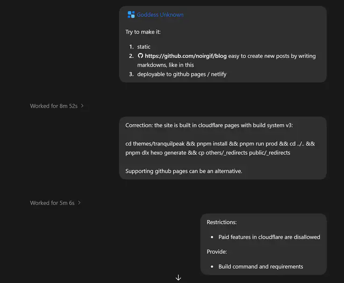The width and height of the screenshot is (344, 283).
Task: Click 'Supporting github pages can be an alternative.'
Action: click(x=184, y=171)
